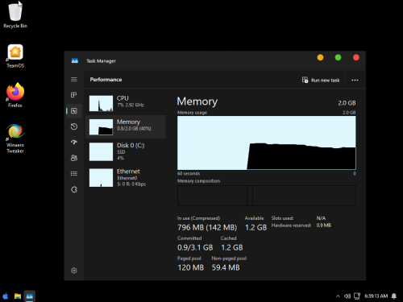Open the Recycle Bin desktop icon
This screenshot has height=302, width=403.
coord(15,15)
